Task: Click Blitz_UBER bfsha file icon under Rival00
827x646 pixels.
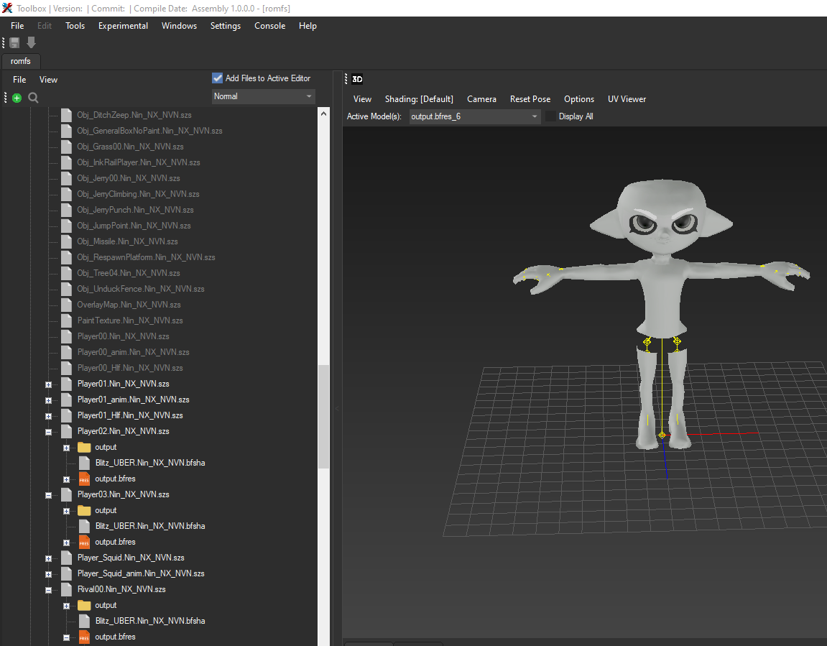Action: pos(84,622)
